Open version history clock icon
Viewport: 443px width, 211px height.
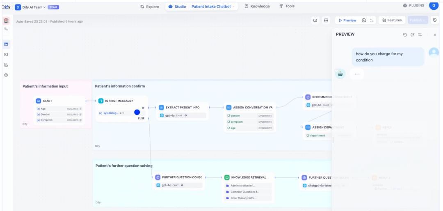[434, 20]
